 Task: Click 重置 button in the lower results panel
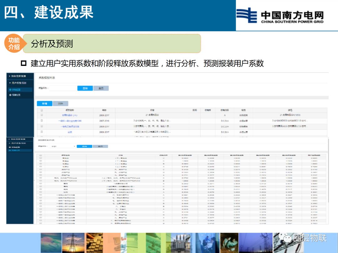(x=100, y=146)
